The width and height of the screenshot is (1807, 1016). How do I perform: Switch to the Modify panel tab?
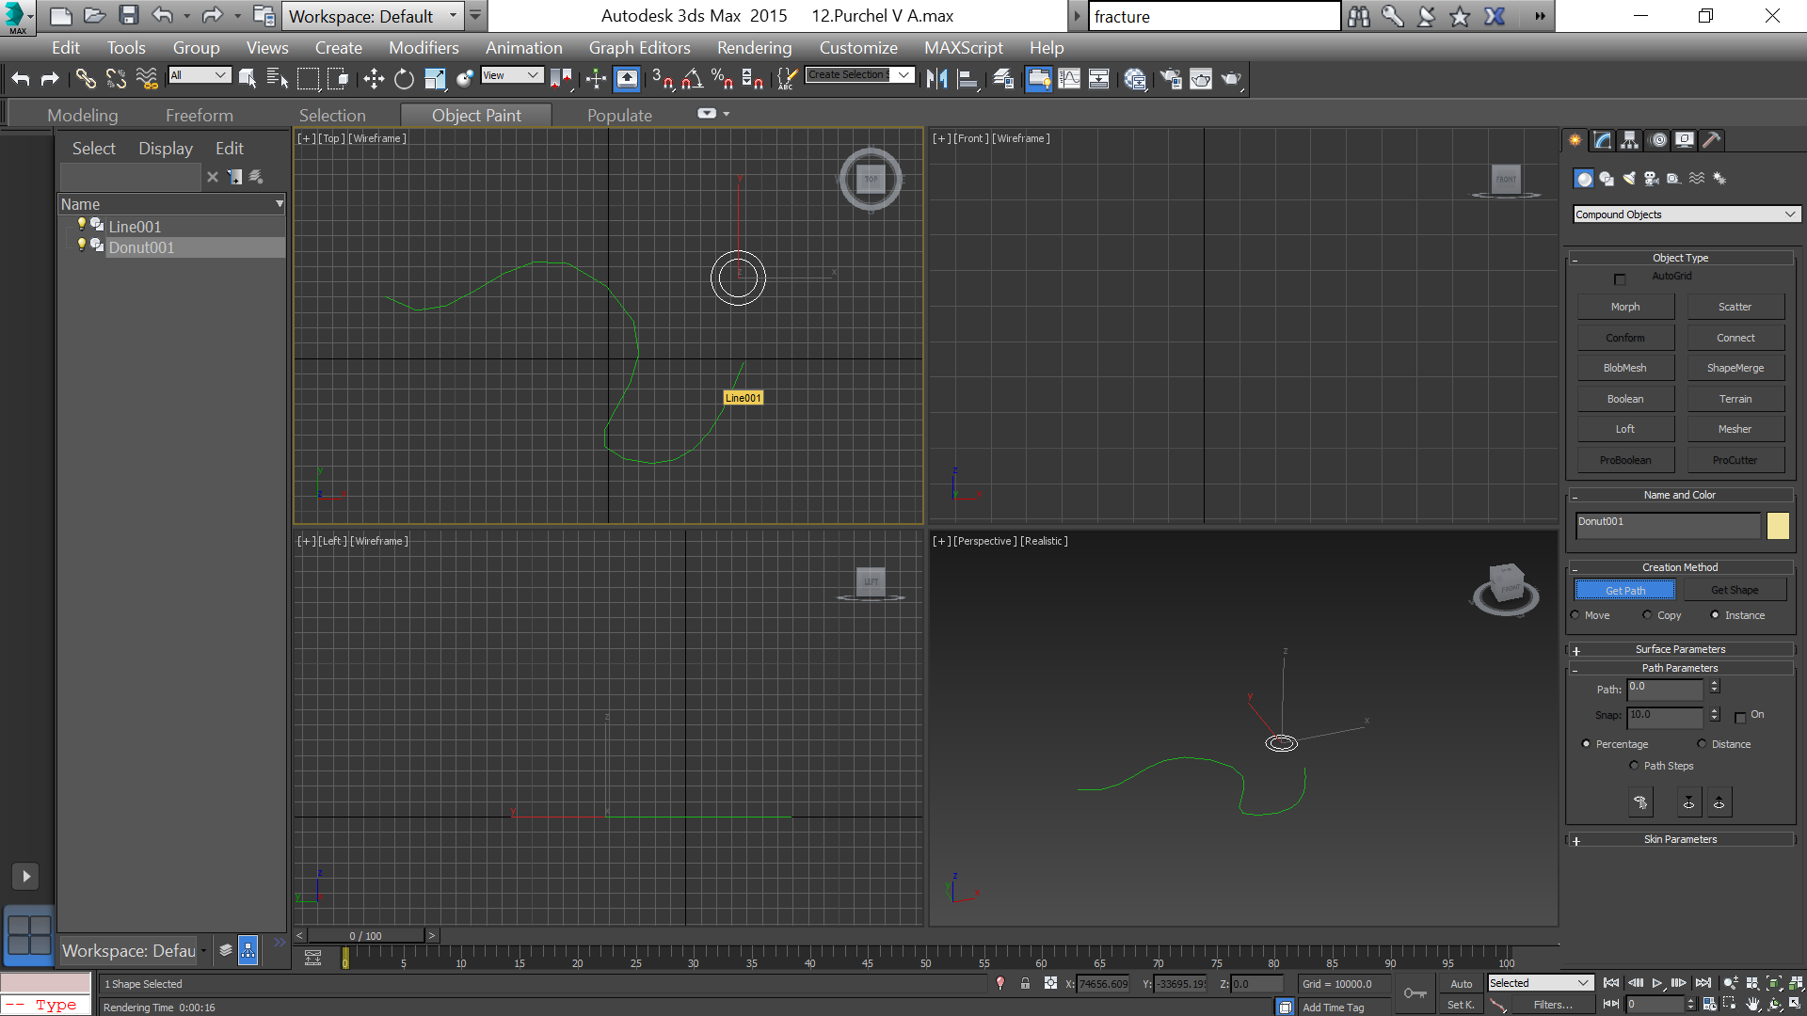[1603, 140]
